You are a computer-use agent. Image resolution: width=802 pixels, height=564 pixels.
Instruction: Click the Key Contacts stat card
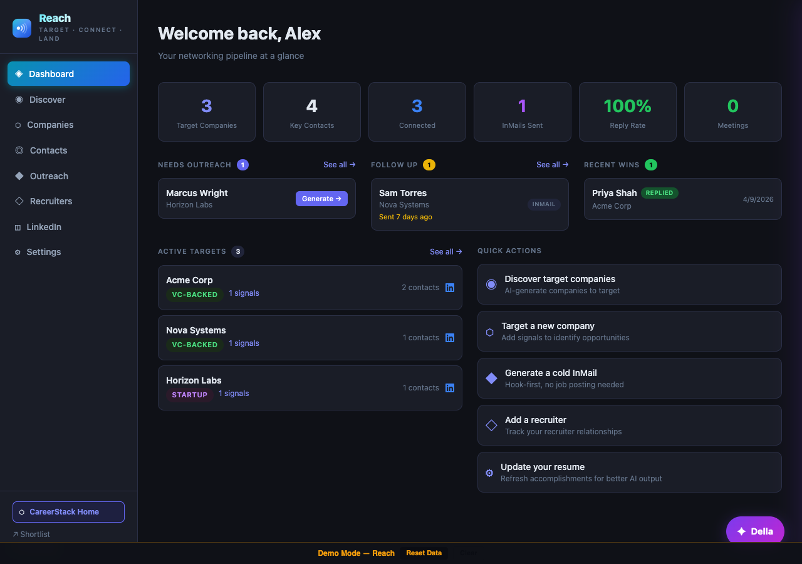[x=311, y=112]
